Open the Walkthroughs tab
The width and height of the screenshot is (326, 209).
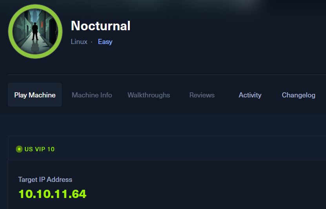(x=149, y=95)
